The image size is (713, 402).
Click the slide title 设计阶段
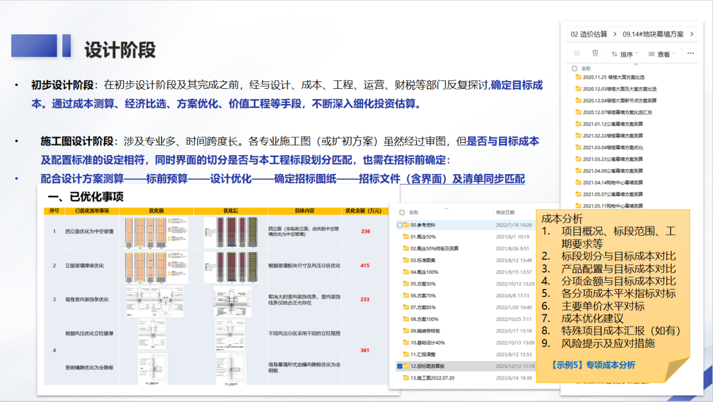(x=120, y=50)
